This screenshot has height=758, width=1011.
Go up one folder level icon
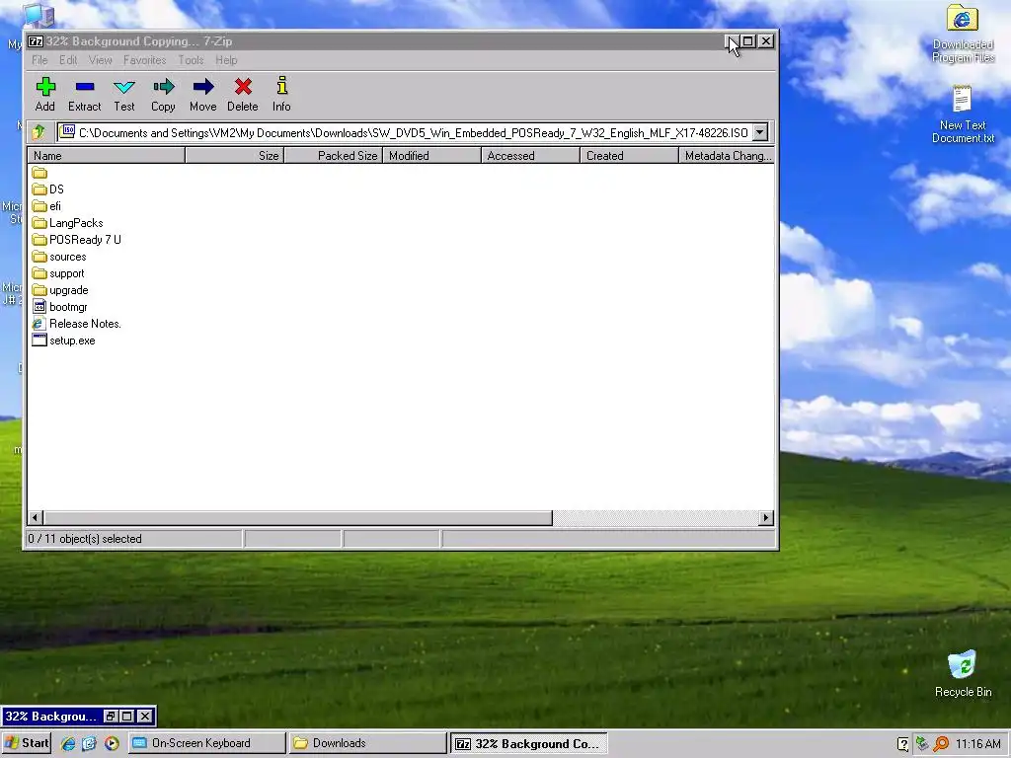pyautogui.click(x=39, y=132)
